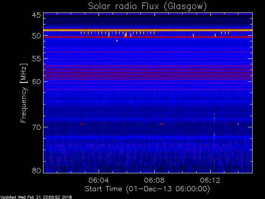Click the 'Frequency [MHz]' axis label
Viewport: 265px width, 199px height.
(x=24, y=93)
